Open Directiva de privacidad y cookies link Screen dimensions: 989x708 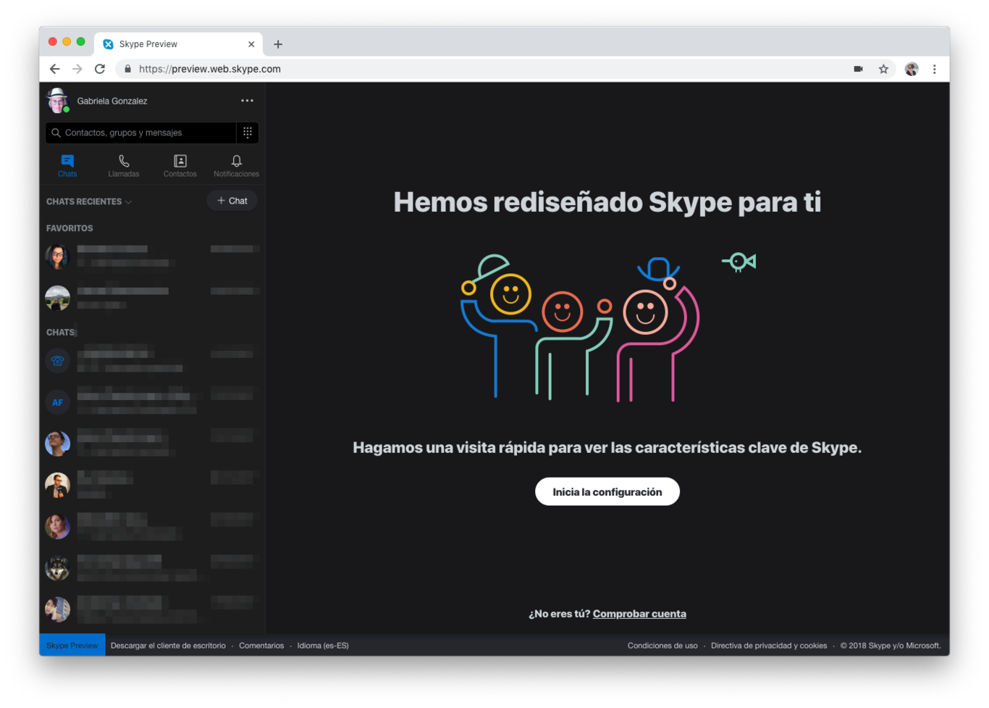(769, 646)
